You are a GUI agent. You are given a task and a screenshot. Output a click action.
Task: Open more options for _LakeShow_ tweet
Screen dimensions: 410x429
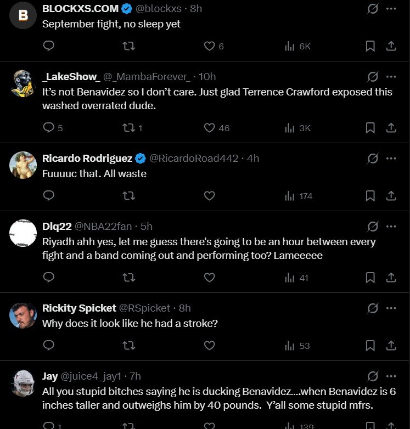(x=391, y=76)
